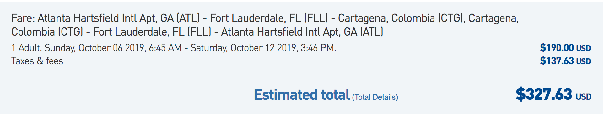This screenshot has height=116, width=604.
Task: Click the Fare: label
Action: (x=23, y=18)
